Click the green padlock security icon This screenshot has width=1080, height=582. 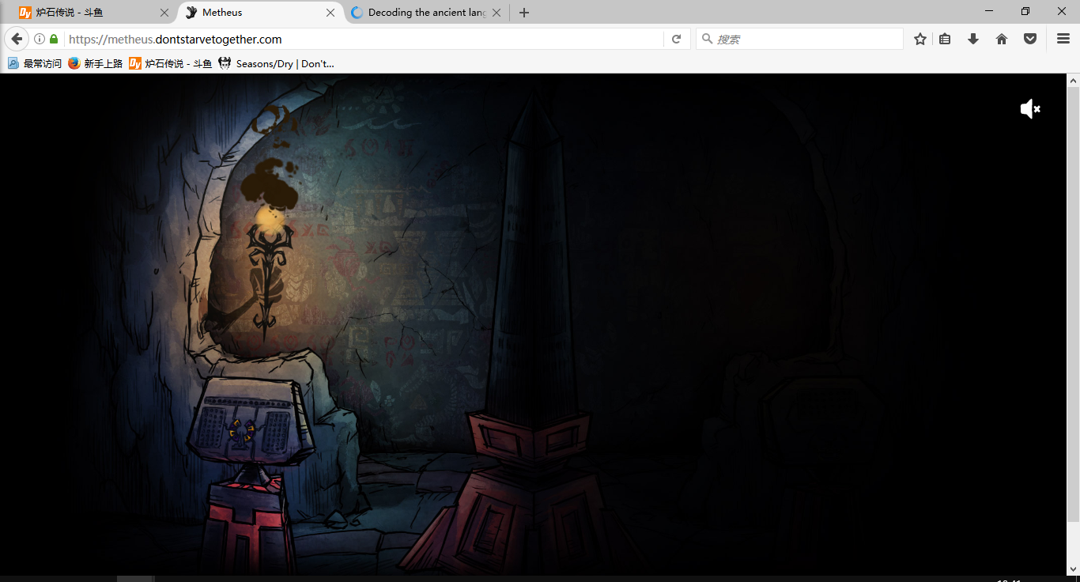[x=54, y=39]
